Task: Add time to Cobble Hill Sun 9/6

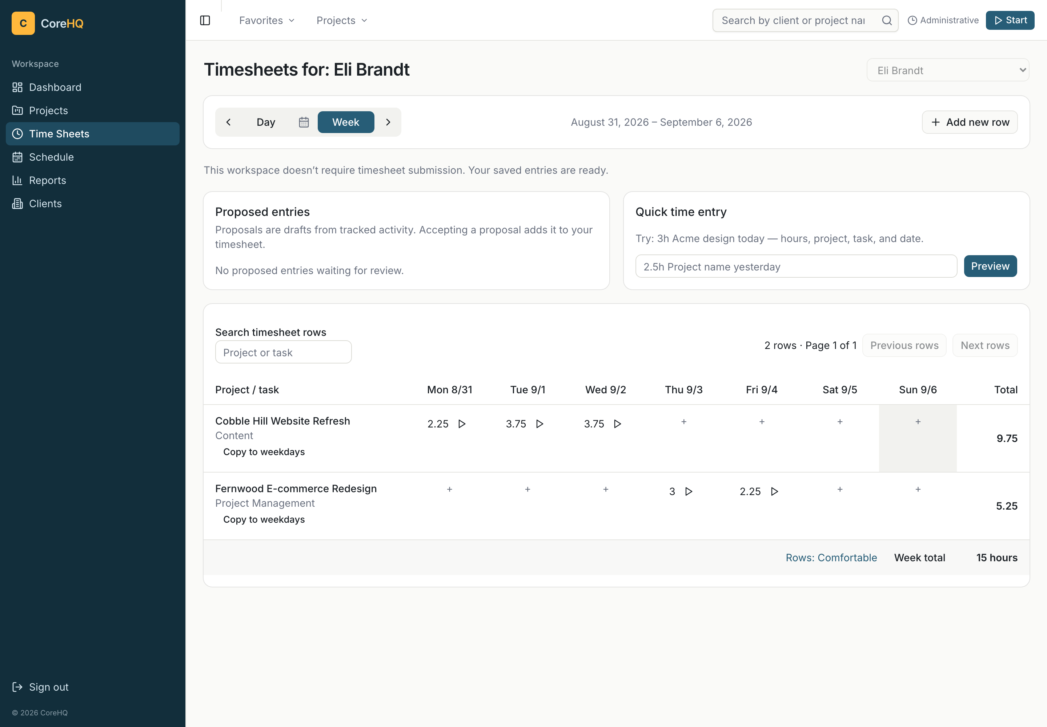Action: [x=918, y=422]
